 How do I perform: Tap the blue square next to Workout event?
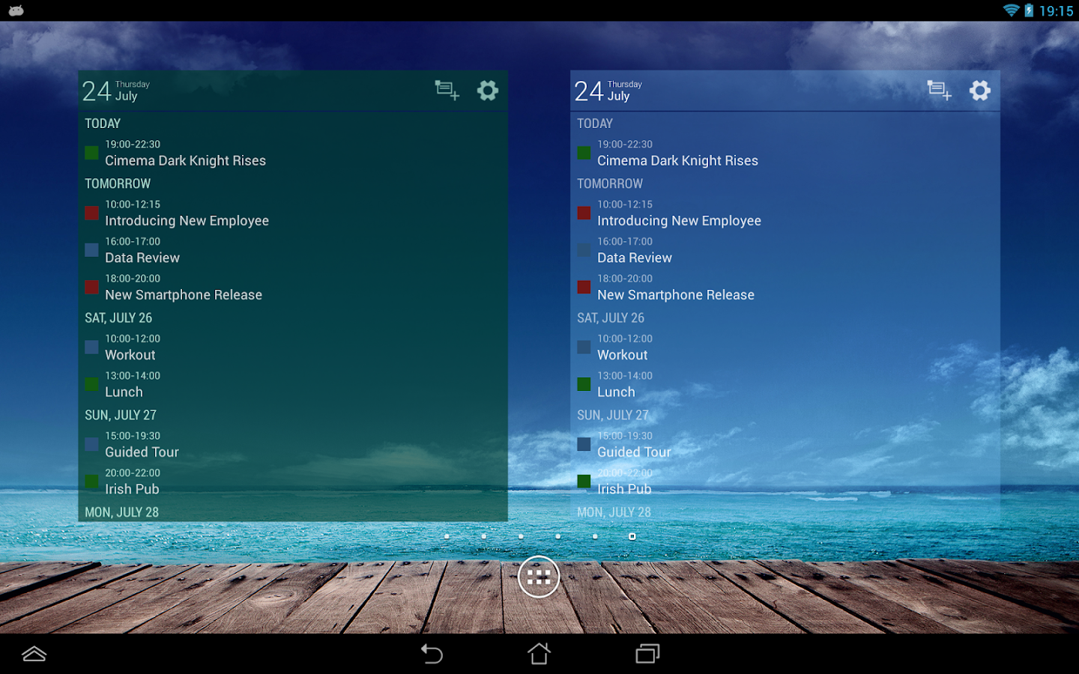point(91,347)
